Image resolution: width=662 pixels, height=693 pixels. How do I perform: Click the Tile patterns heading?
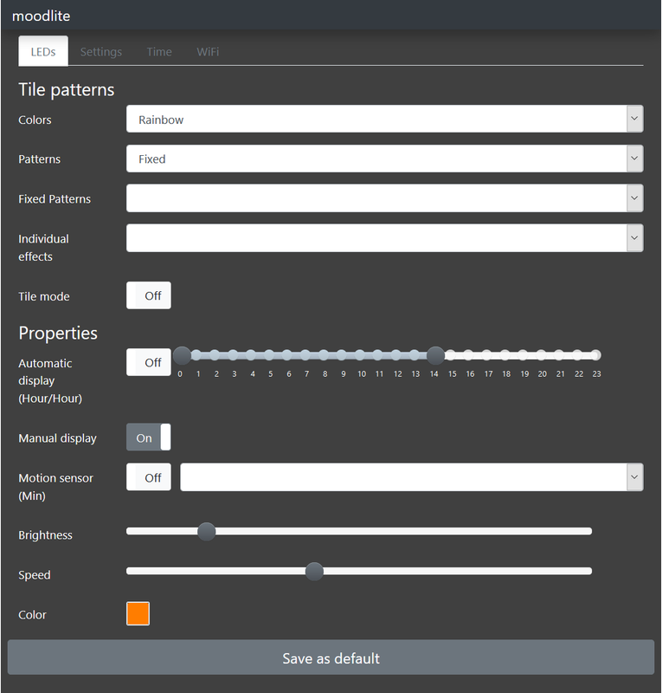[67, 90]
